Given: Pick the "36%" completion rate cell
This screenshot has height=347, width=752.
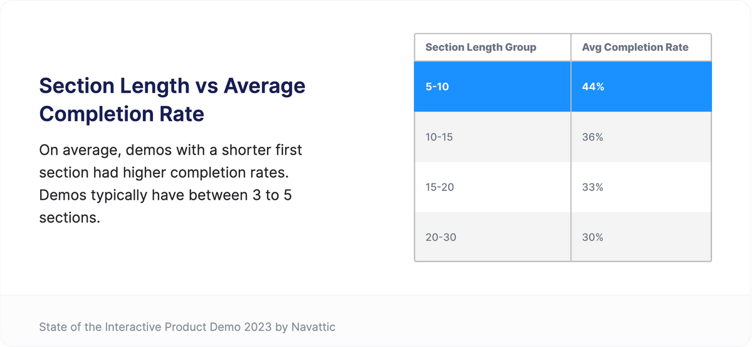Looking at the screenshot, I should tap(593, 137).
